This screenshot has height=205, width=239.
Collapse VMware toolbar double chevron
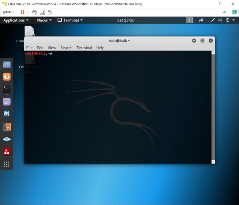[x=224, y=12]
